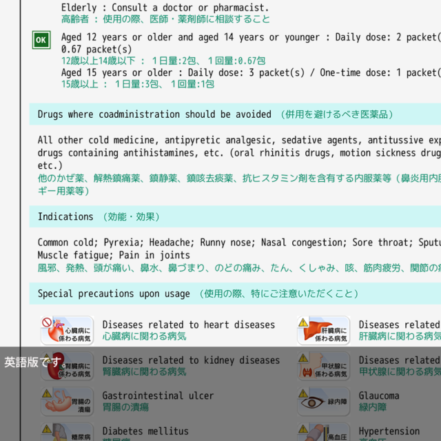This screenshot has width=441, height=441.
Task: Click the green OK badge
Action: point(41,41)
